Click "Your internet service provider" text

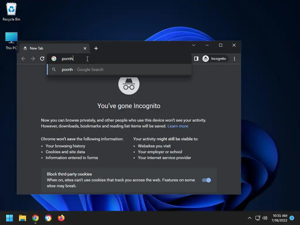coord(165,158)
